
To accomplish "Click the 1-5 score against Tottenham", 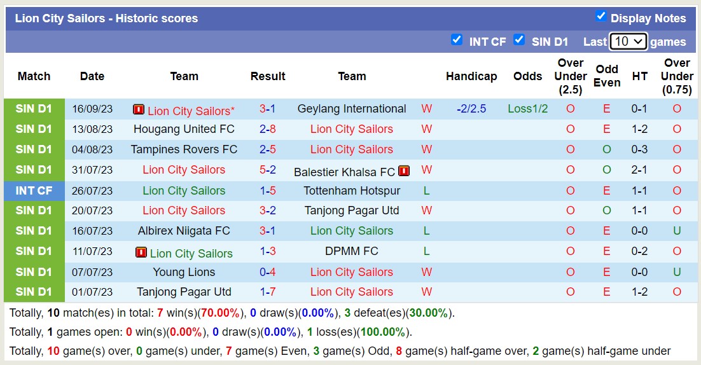I will click(x=268, y=190).
